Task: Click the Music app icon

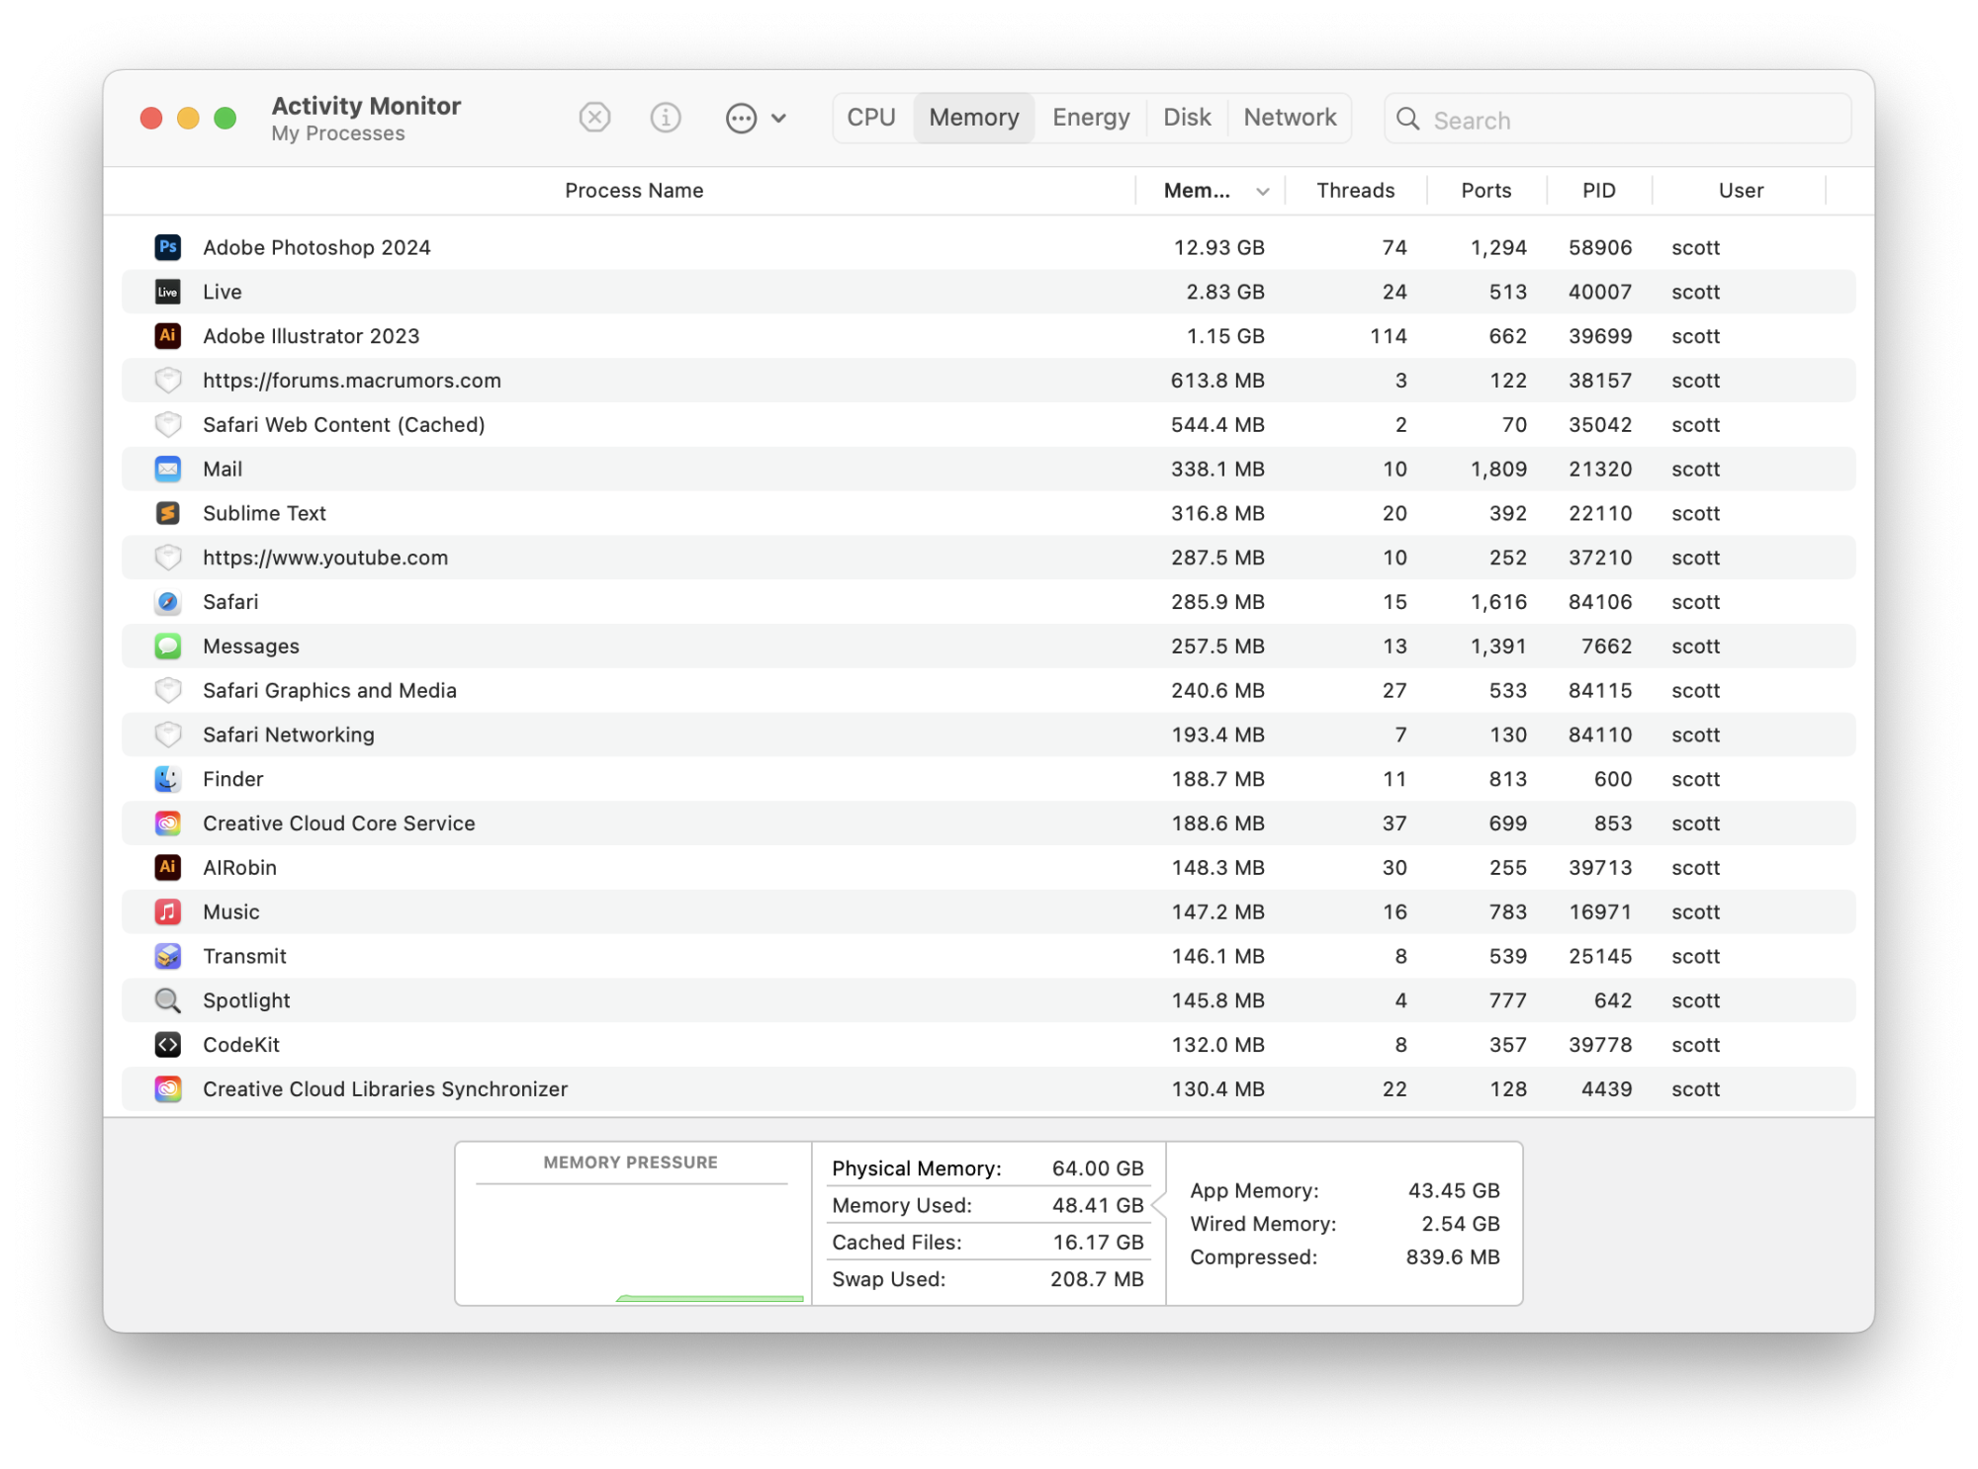Action: [x=168, y=911]
